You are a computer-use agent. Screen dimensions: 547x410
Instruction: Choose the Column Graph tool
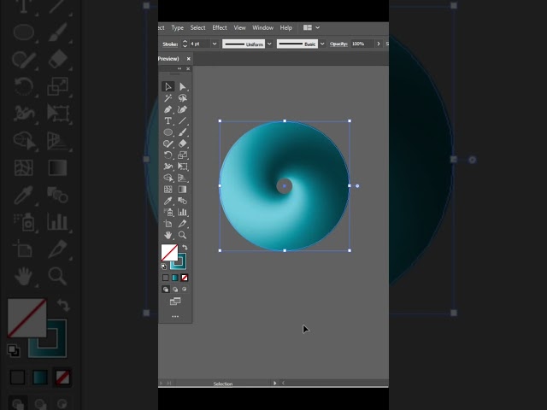[x=182, y=212]
